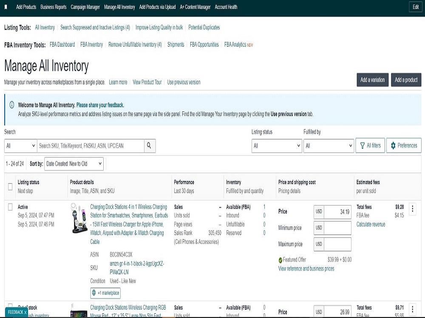Image resolution: width=425 pixels, height=318 pixels.
Task: Click View reference and business prices link
Action: pyautogui.click(x=306, y=269)
